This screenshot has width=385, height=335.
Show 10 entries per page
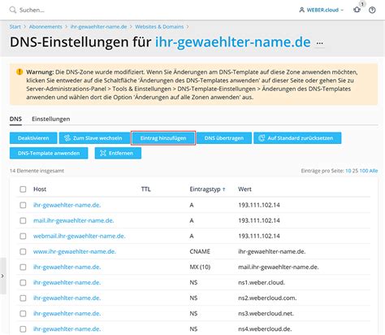[348, 171]
